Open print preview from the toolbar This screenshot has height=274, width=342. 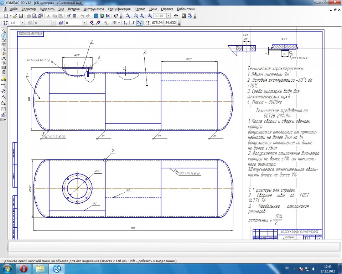coord(35,16)
